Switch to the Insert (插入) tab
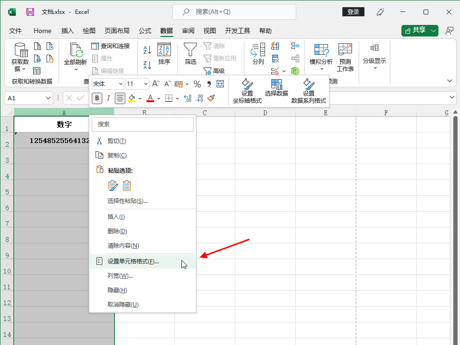Image resolution: width=460 pixels, height=345 pixels. click(x=68, y=31)
